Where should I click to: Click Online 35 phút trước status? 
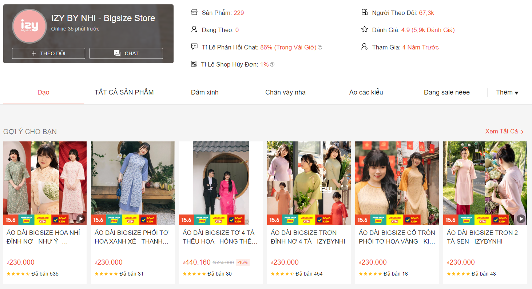75,29
